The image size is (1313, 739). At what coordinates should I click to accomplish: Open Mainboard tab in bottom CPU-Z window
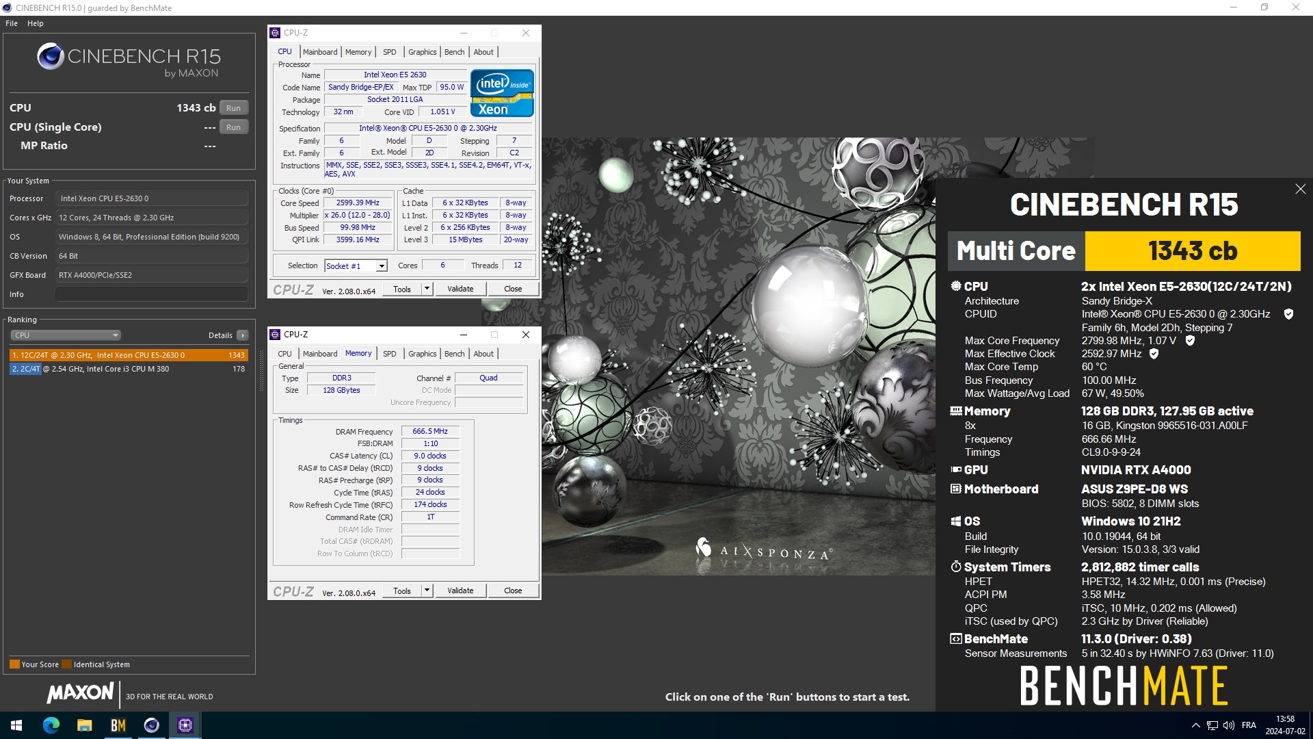point(320,354)
